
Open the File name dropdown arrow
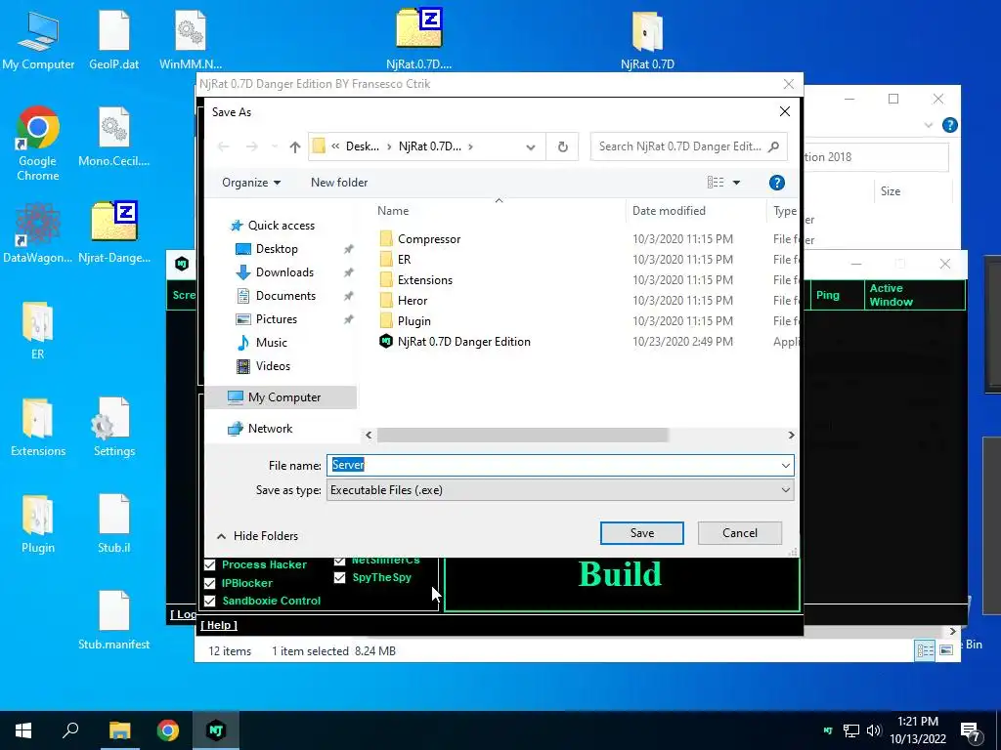click(786, 466)
